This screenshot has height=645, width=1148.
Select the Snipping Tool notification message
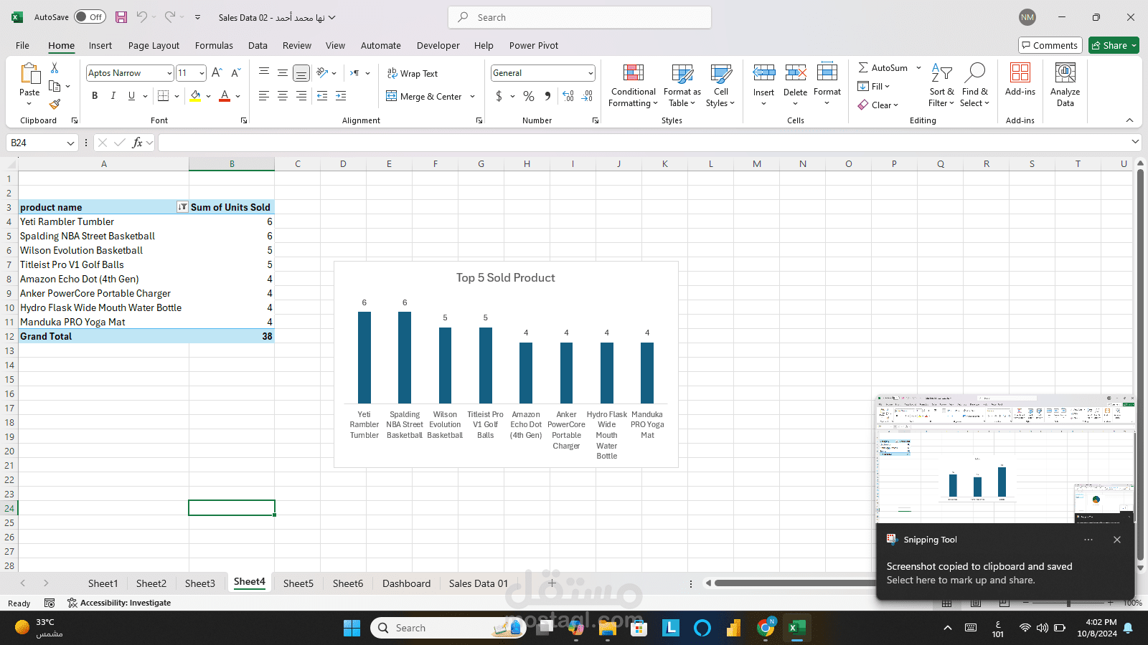pos(979,573)
